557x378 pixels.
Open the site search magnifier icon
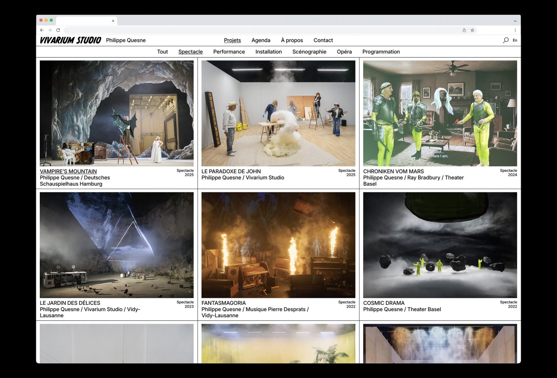point(506,40)
